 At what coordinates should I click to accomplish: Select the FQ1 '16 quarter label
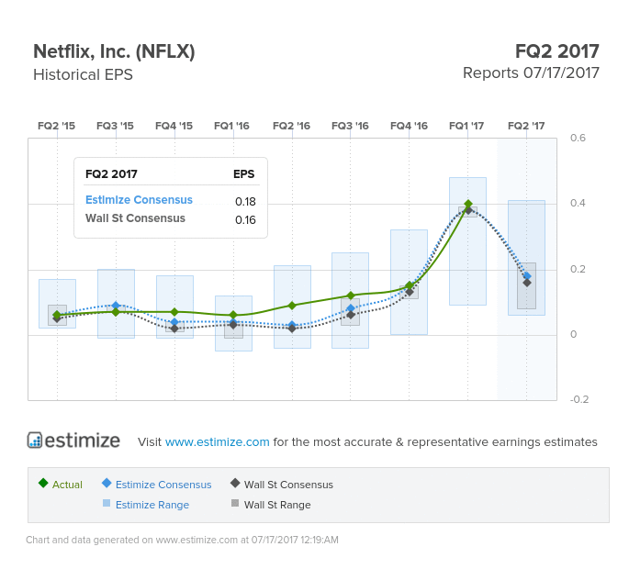[231, 126]
